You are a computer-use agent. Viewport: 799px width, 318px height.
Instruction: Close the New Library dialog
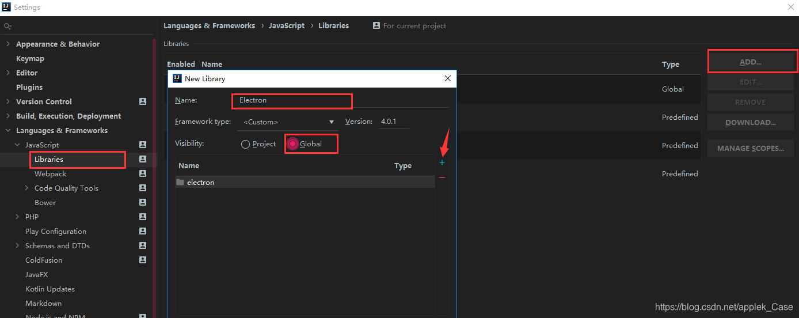tap(448, 78)
